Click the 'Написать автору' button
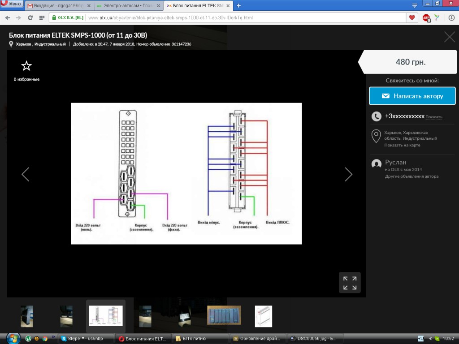Viewport: 459px width, 344px height. (x=412, y=96)
